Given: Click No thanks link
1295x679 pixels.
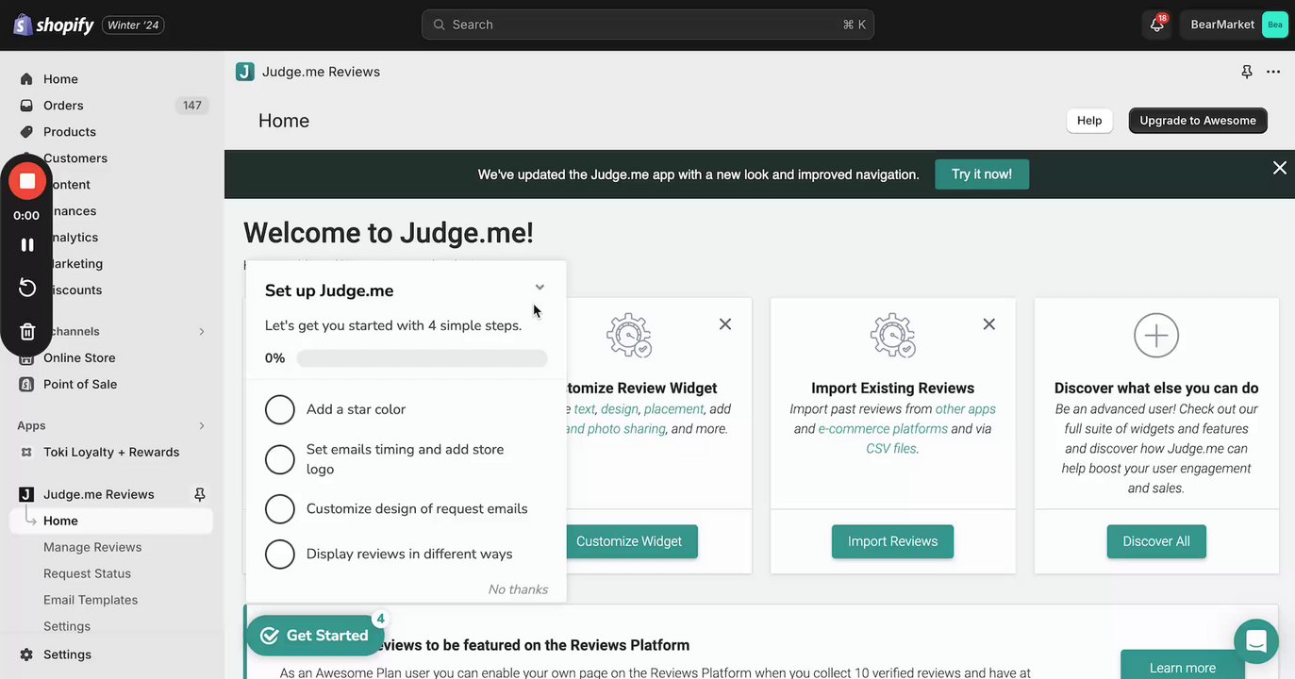Looking at the screenshot, I should point(518,589).
